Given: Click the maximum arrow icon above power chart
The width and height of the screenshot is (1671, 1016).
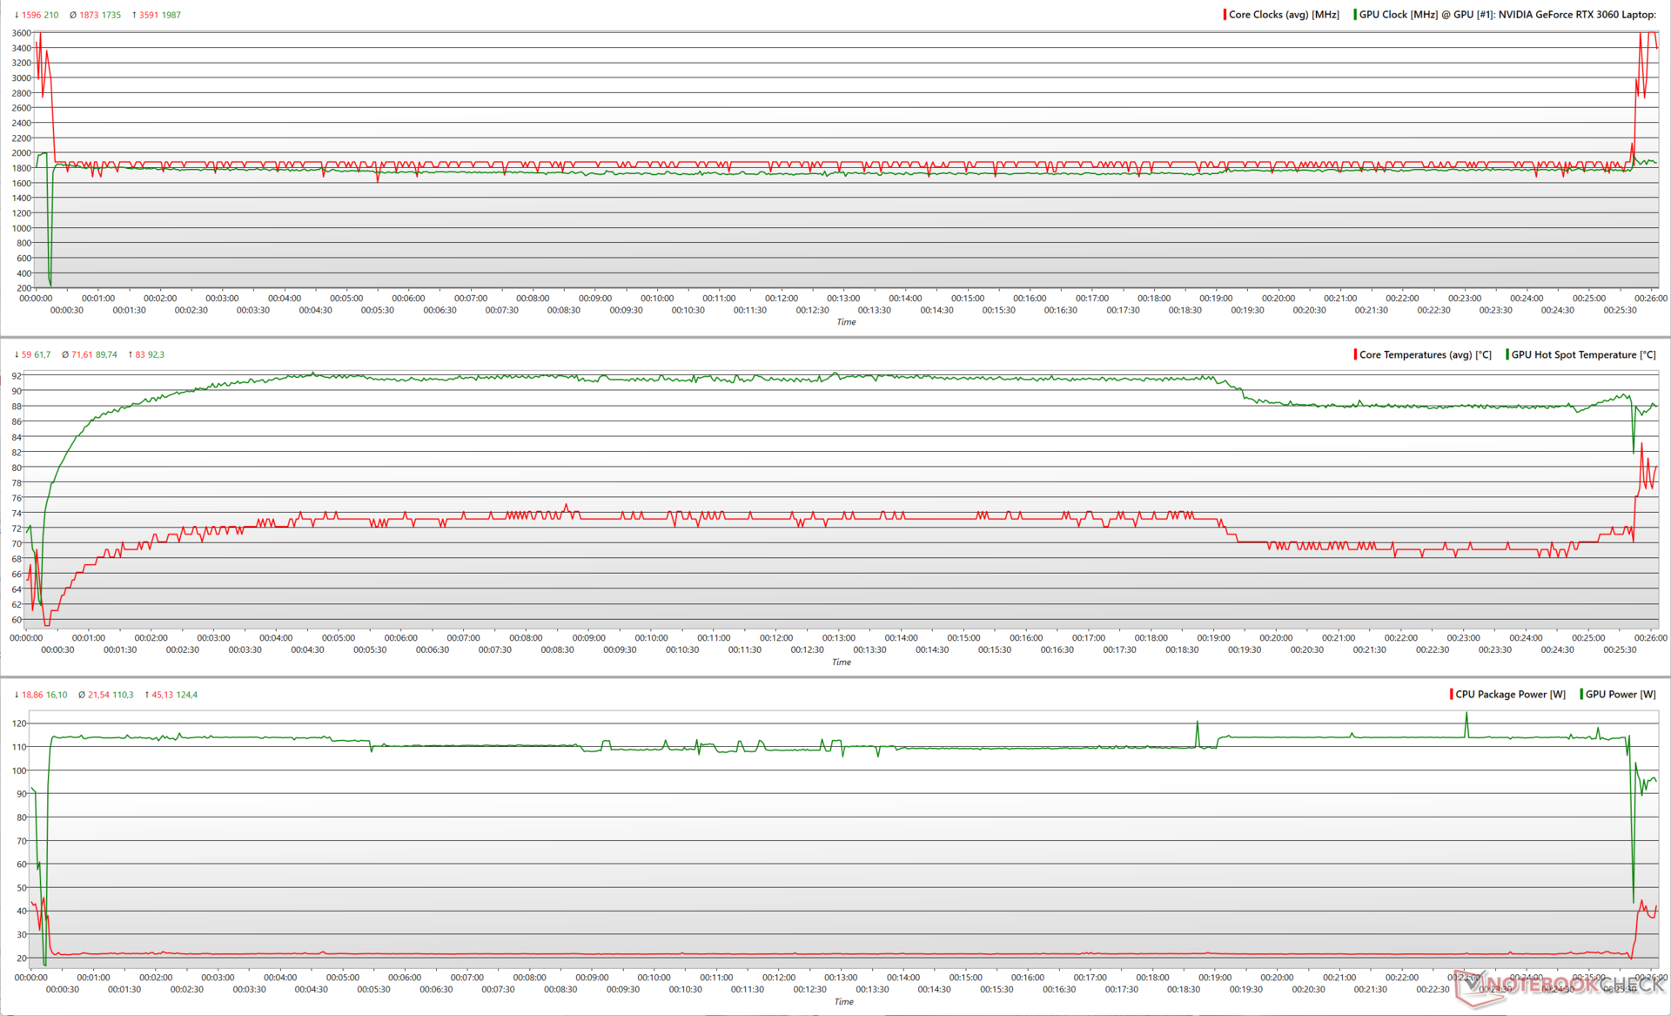Looking at the screenshot, I should [x=146, y=695].
